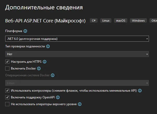Viewport: 157px width, 114px height.
Task: Click Веб-API ASP.NET Core (Майкрософт) title
Action: coord(45,21)
